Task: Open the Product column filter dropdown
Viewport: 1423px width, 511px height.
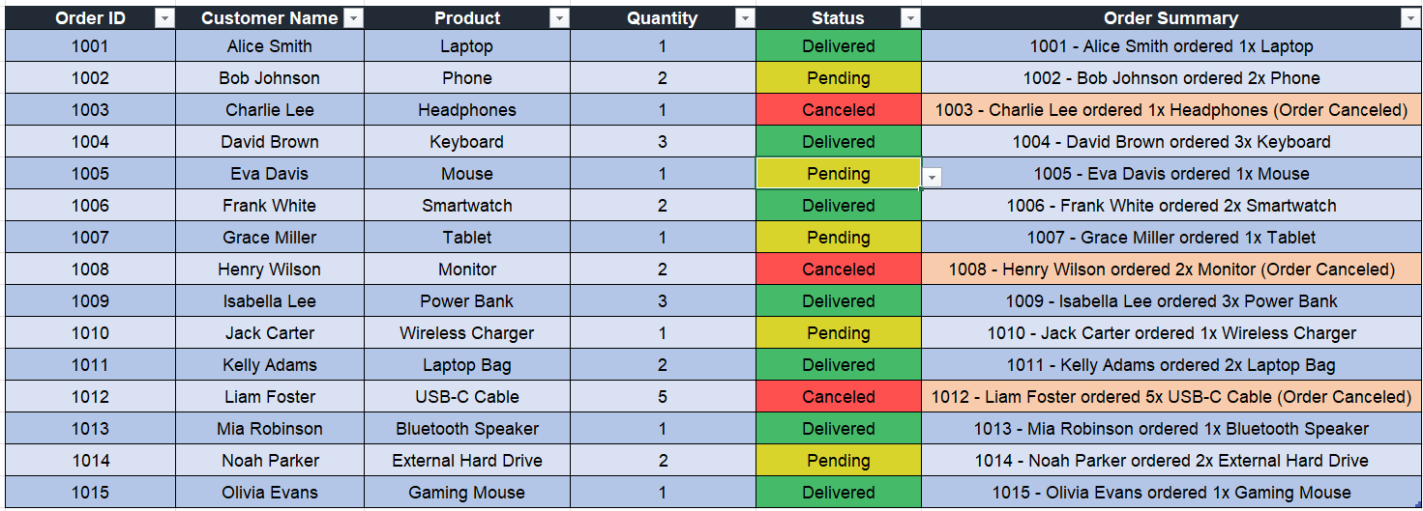Action: click(559, 18)
